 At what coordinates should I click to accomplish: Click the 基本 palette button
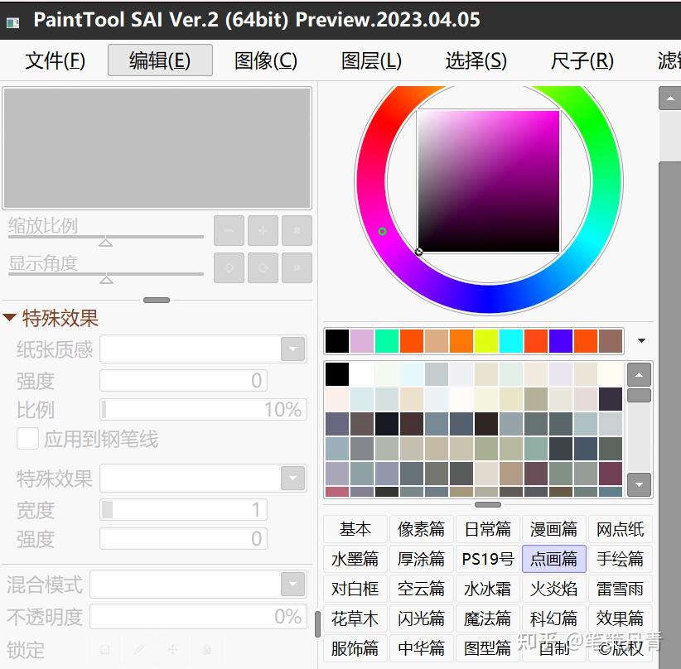355,529
